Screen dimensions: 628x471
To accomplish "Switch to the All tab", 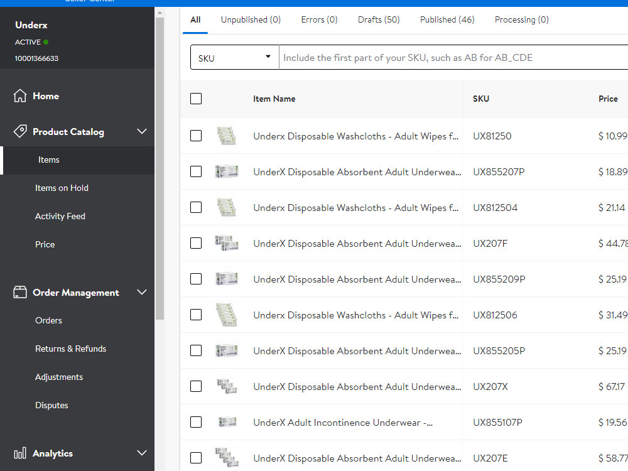I will 195,19.
